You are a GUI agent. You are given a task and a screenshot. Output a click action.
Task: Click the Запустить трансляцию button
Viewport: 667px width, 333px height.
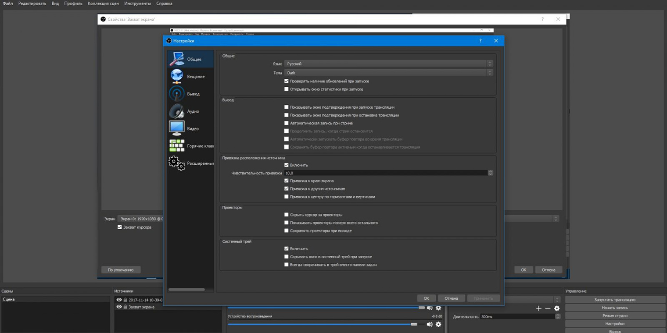pyautogui.click(x=615, y=300)
